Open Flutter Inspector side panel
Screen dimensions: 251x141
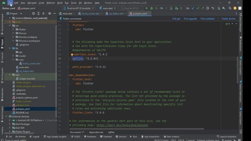point(240,65)
